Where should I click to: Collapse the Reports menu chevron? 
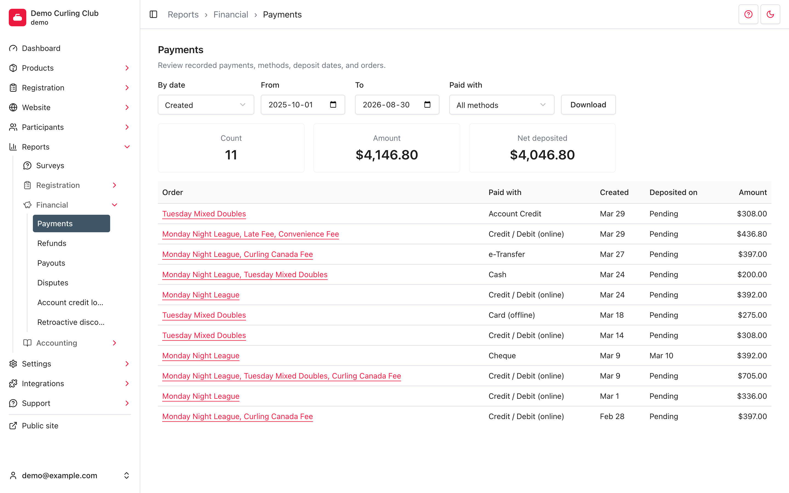pyautogui.click(x=127, y=147)
